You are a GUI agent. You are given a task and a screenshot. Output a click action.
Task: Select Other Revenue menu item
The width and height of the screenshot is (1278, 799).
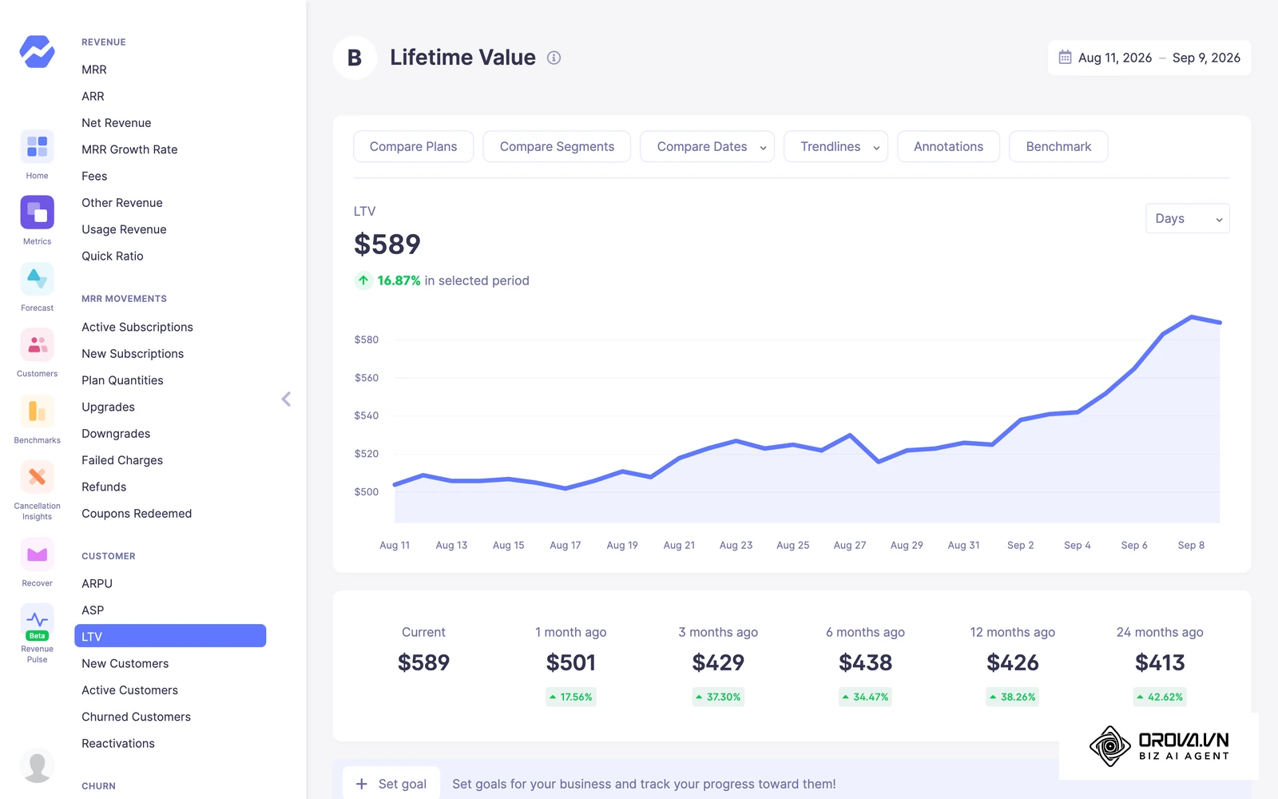(122, 203)
